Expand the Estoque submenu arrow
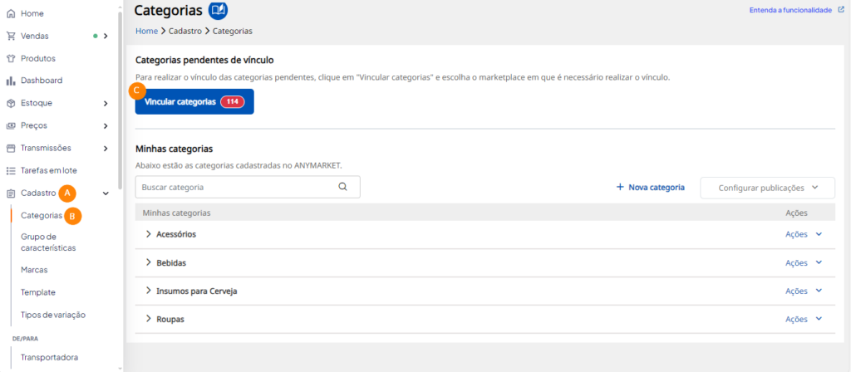Viewport: 851px width, 372px height. tap(106, 103)
